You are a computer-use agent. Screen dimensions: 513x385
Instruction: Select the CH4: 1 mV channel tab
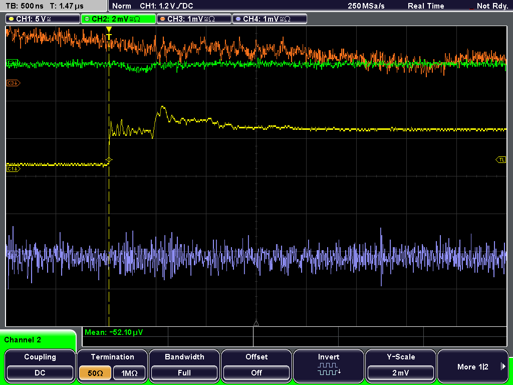pyautogui.click(x=270, y=19)
